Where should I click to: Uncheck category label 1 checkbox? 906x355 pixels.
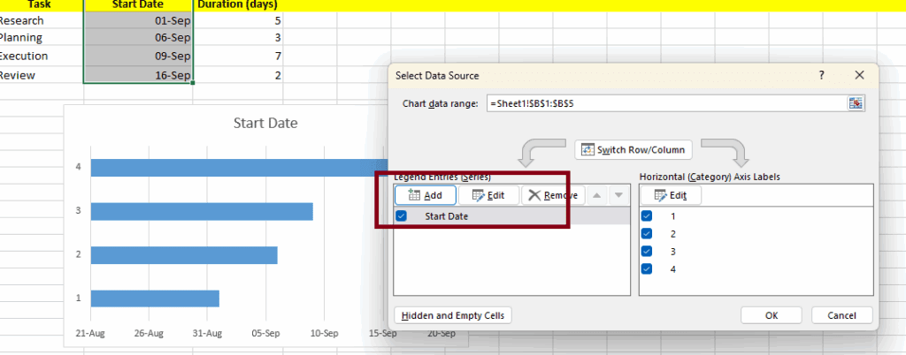(x=647, y=216)
